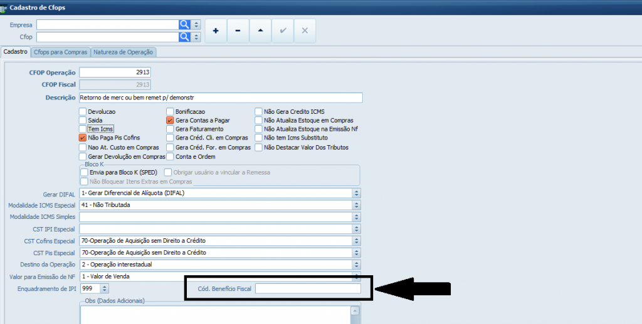The width and height of the screenshot is (642, 324).
Task: Expand the Modalidade ICMS Simples dropdown
Action: (356, 216)
